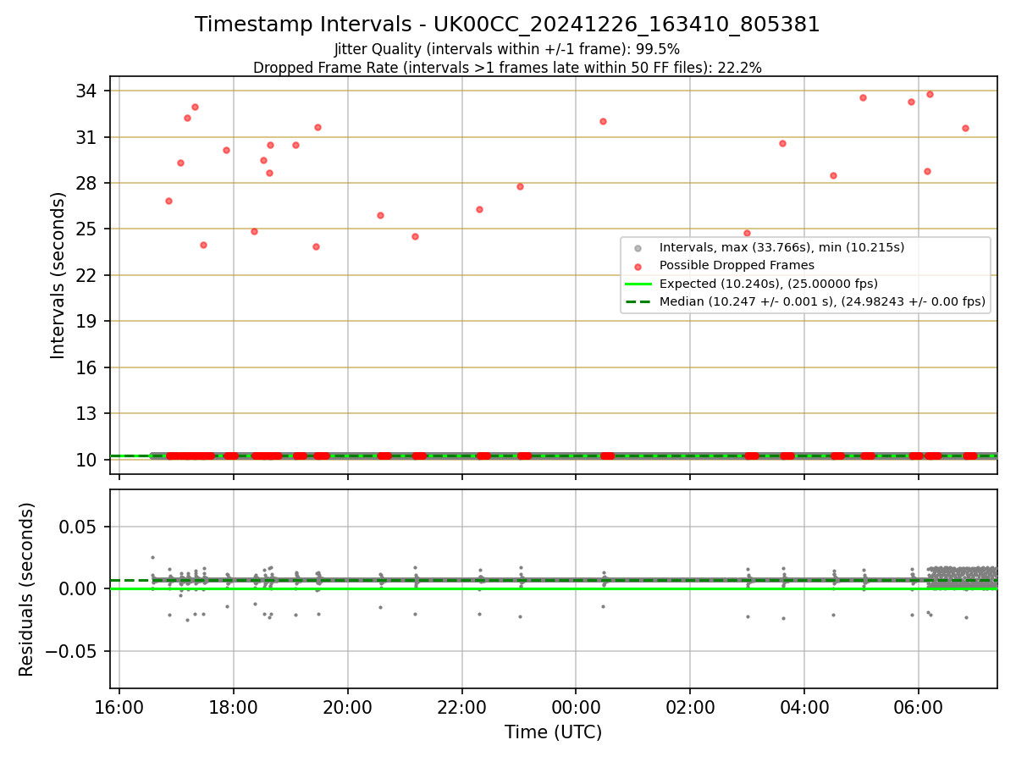Click the '02:00' time tick label
The width and height of the screenshot is (1016, 762).
point(690,707)
